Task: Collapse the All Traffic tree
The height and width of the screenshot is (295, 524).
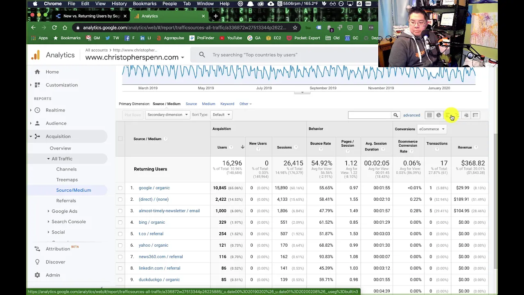Action: coord(48,159)
